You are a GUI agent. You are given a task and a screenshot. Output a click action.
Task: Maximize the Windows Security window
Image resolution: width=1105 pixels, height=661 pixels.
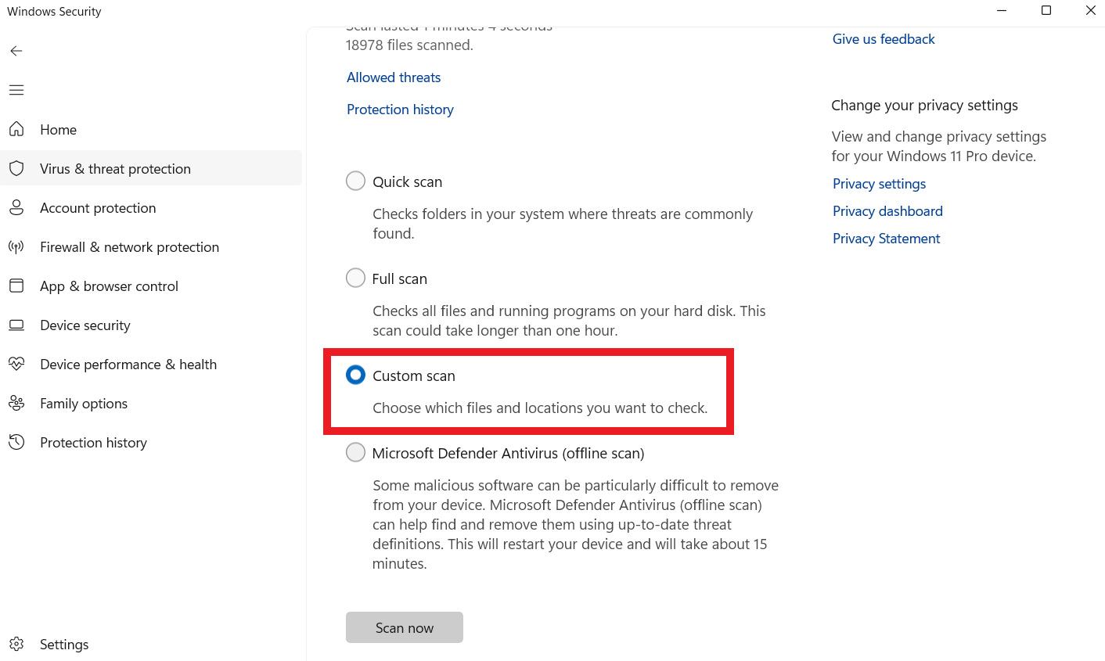coord(1046,11)
